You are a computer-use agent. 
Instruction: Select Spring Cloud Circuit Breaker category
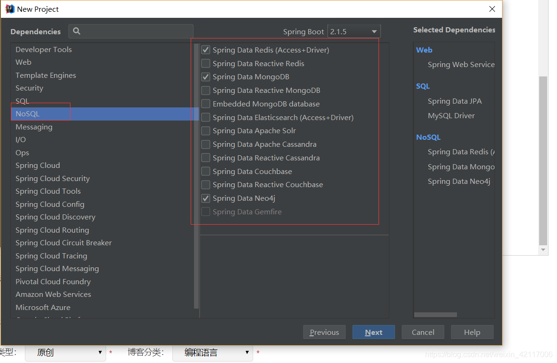(63, 243)
